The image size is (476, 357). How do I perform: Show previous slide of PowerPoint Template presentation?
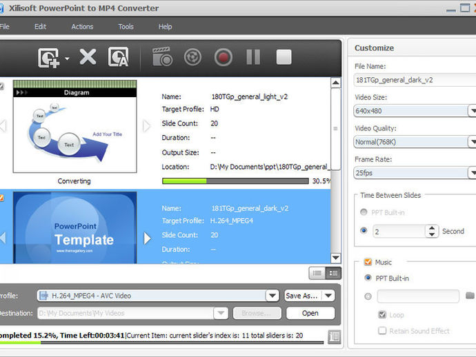click(x=3, y=238)
